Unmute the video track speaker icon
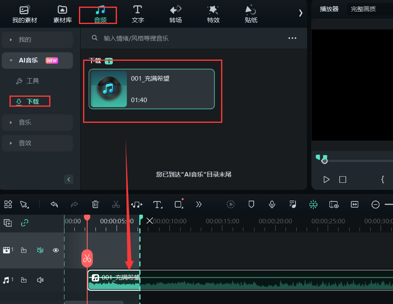The width and height of the screenshot is (393, 304). (40, 250)
